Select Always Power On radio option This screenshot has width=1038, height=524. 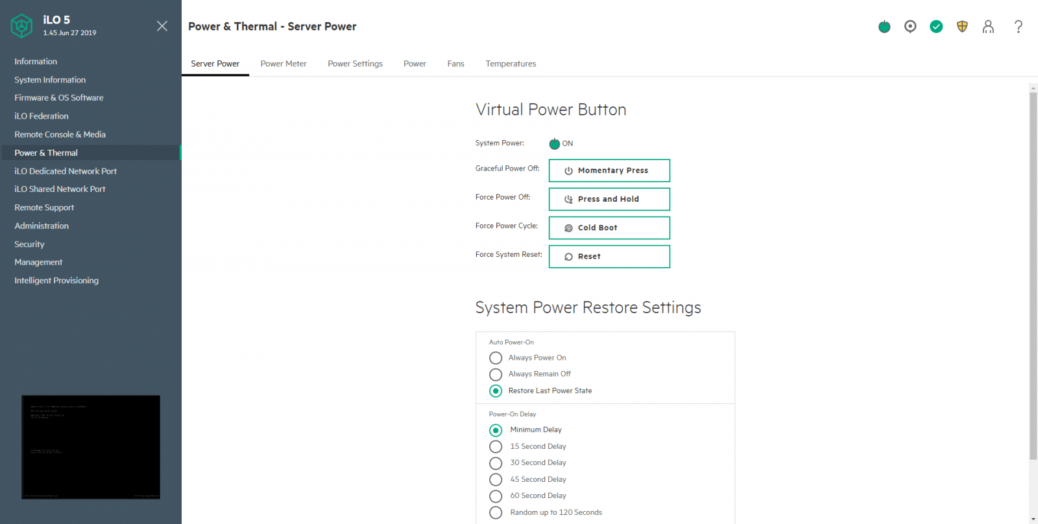[x=496, y=358]
